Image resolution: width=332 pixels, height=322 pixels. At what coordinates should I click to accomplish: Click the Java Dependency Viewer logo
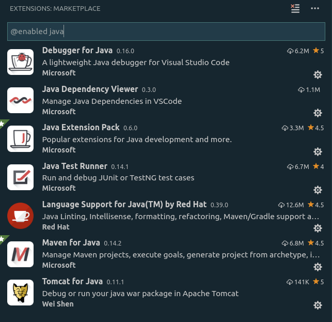pos(21,100)
